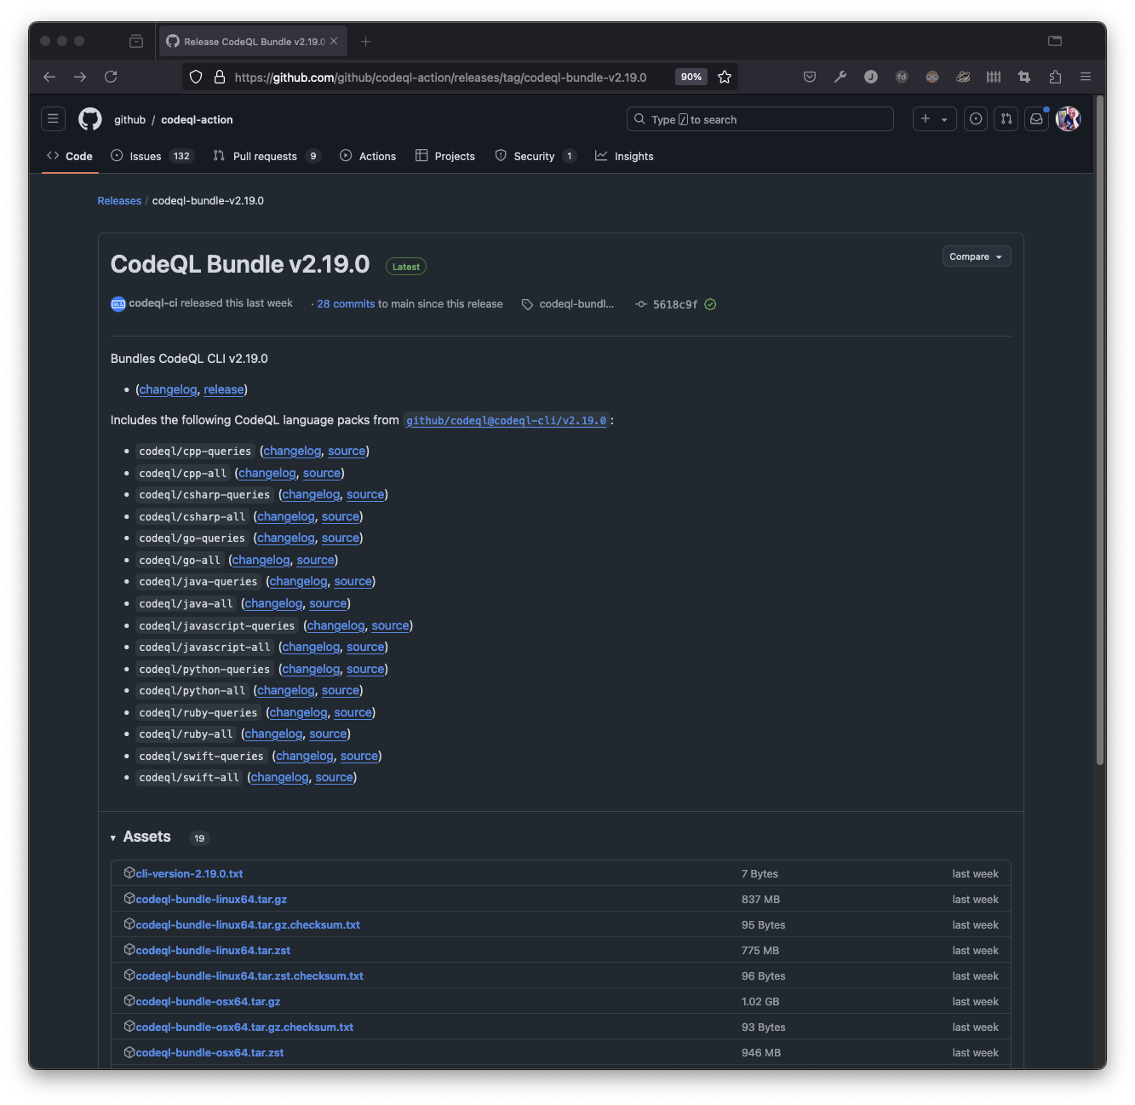Bookmark this page with the star icon
1135x1105 pixels.
[725, 77]
